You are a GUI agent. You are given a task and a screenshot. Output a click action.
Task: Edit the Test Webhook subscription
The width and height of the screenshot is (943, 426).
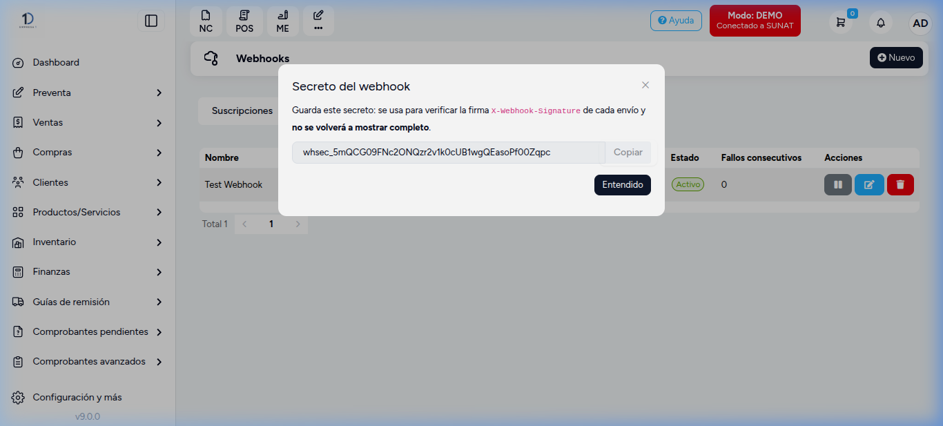tap(869, 184)
